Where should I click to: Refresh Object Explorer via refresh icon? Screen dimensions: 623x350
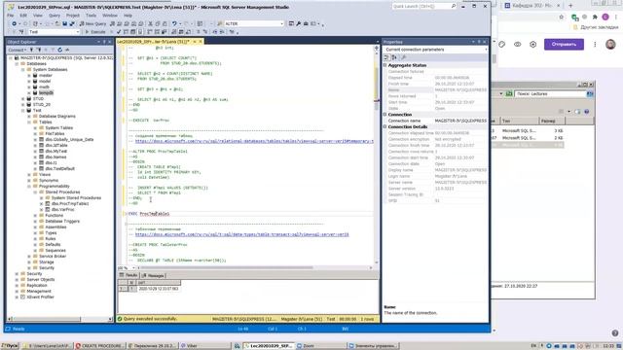[x=60, y=50]
